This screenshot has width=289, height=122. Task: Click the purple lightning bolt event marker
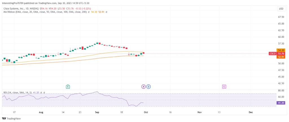click(x=143, y=86)
